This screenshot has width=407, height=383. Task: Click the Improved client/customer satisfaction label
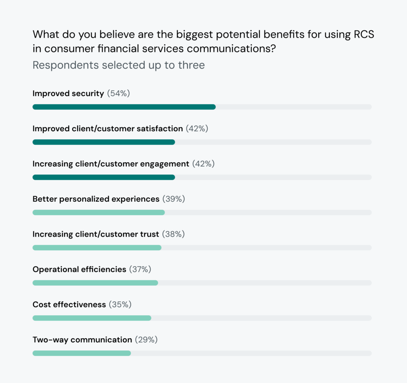pyautogui.click(x=108, y=129)
